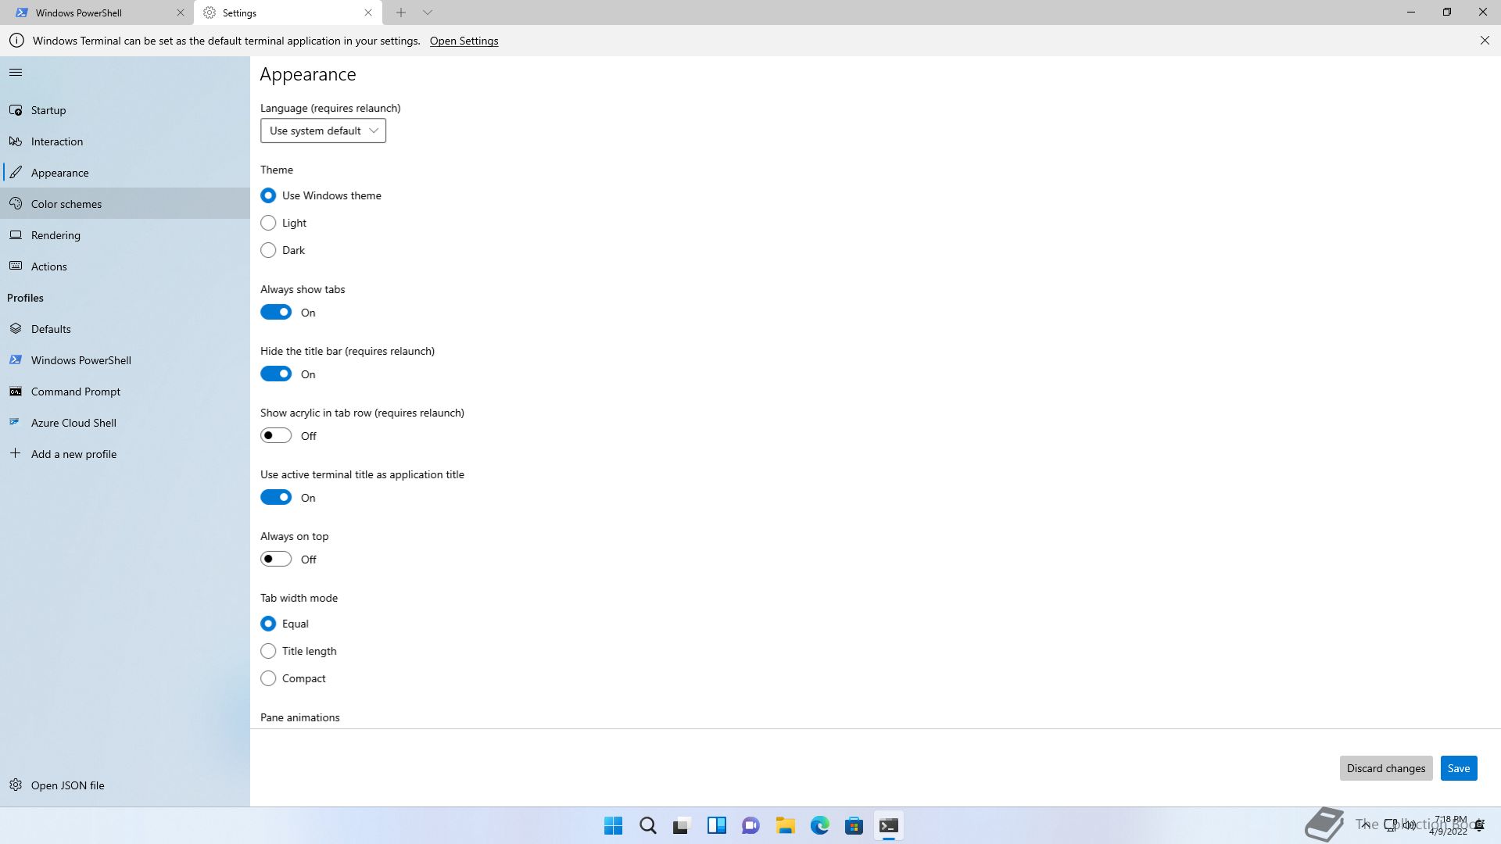The height and width of the screenshot is (844, 1501).
Task: Click the taskbar clock and date
Action: tap(1449, 825)
